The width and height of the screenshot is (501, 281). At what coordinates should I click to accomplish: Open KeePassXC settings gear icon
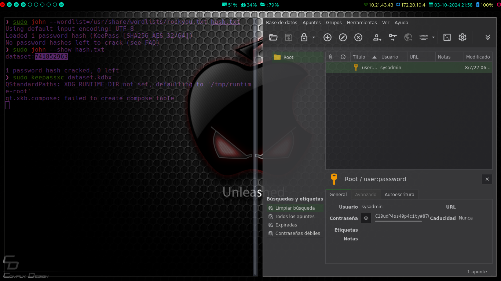click(x=462, y=37)
